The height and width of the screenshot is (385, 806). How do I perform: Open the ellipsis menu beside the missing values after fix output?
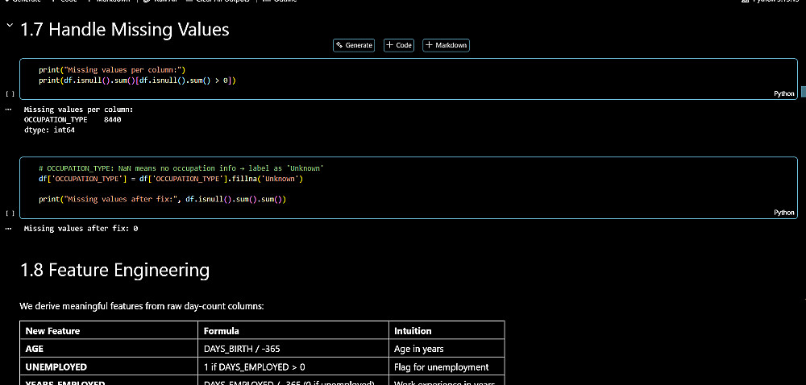tap(9, 229)
